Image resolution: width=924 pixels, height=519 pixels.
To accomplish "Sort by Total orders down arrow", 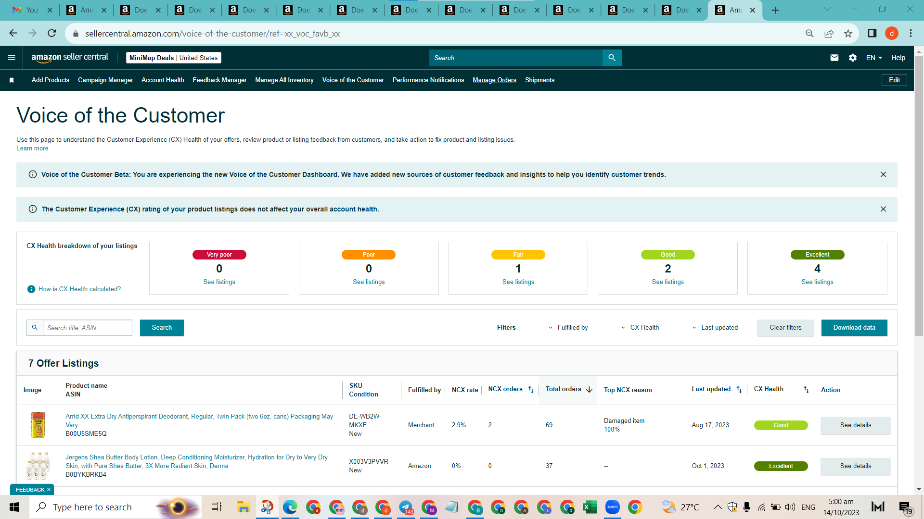I will [589, 390].
